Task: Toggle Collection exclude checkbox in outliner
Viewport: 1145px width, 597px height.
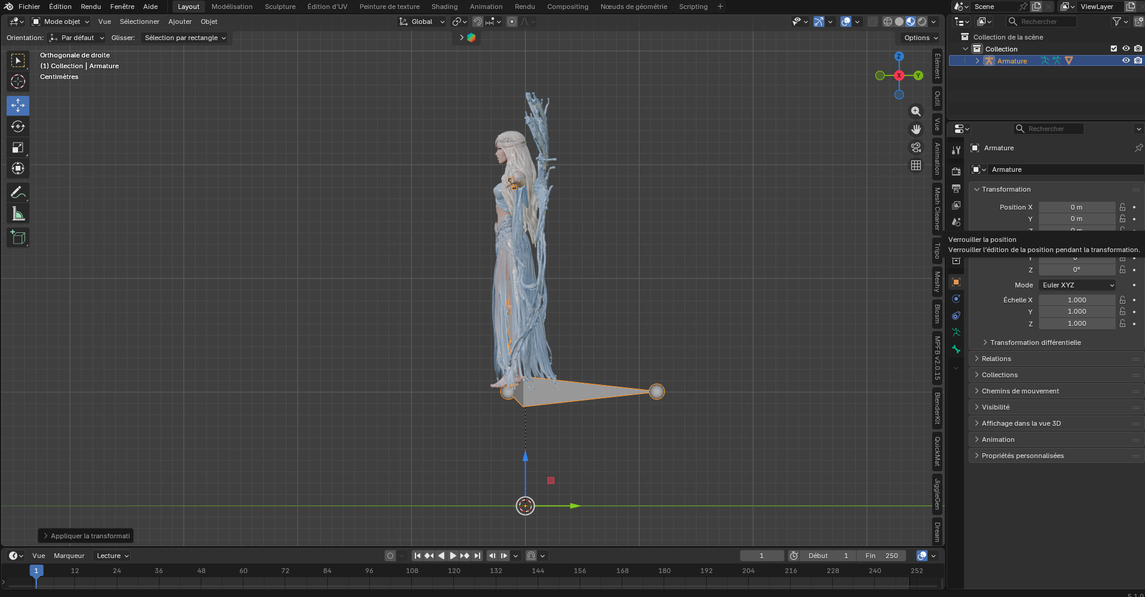Action: [1114, 49]
